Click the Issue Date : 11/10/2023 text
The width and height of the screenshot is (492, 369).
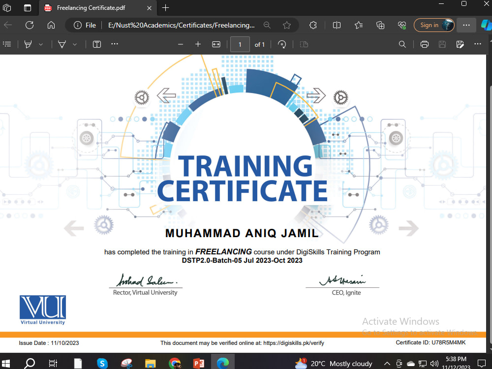pos(49,343)
